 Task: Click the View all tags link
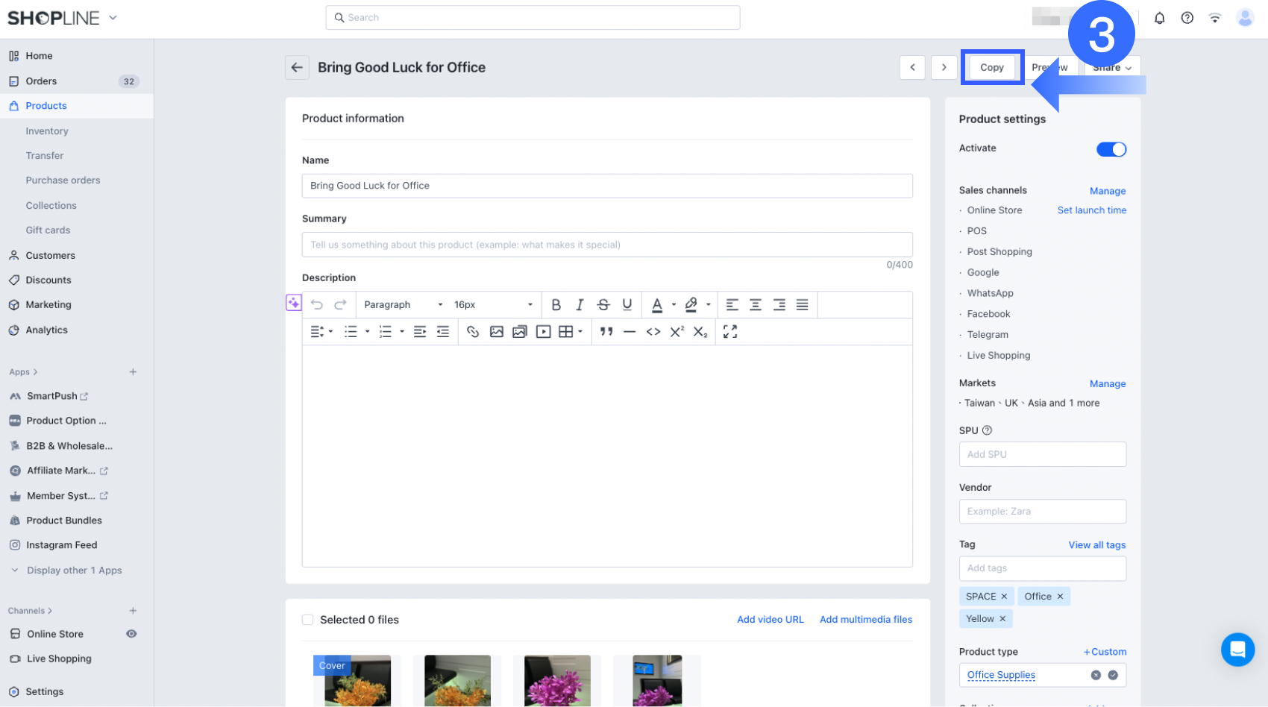1096,544
